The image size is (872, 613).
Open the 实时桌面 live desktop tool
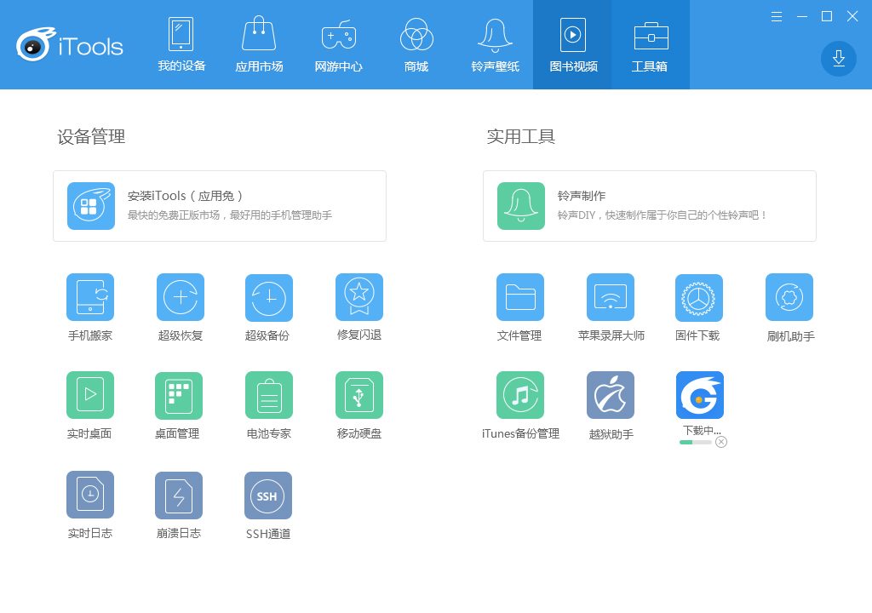click(x=90, y=395)
